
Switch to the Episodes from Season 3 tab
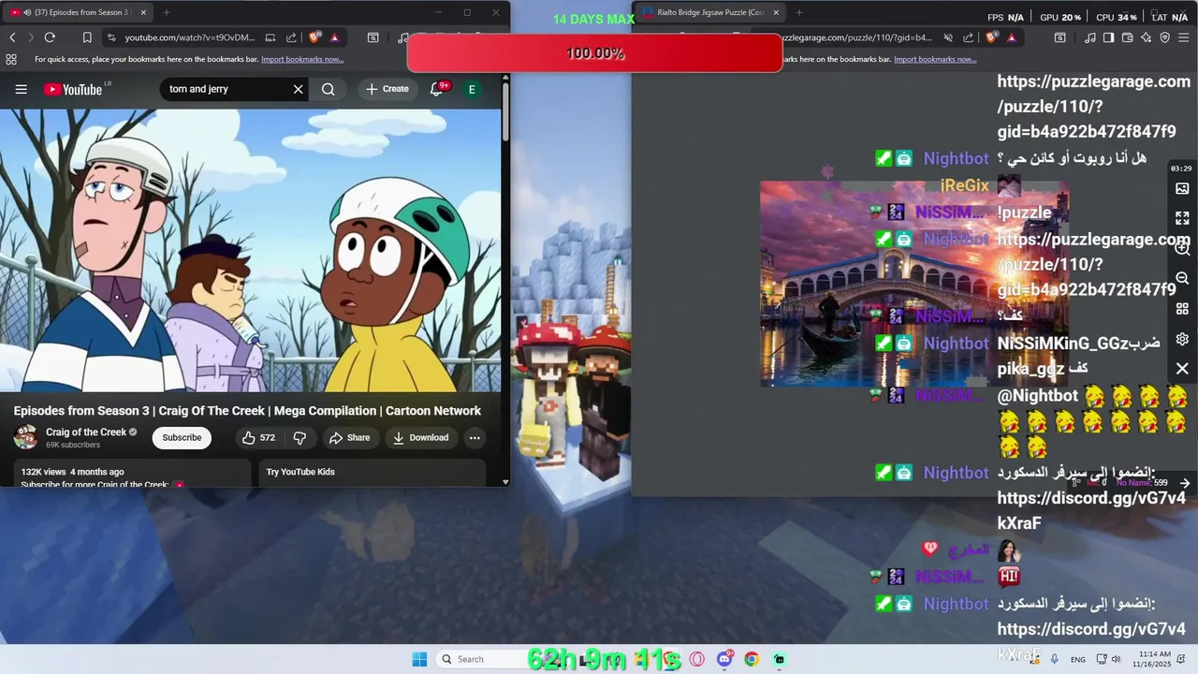pos(78,12)
